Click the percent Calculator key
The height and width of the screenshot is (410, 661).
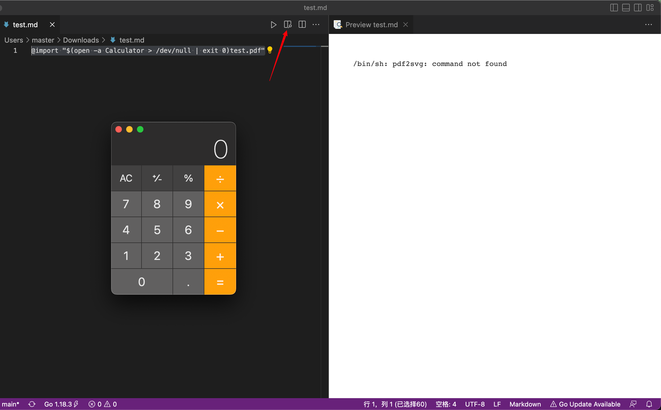[188, 178]
